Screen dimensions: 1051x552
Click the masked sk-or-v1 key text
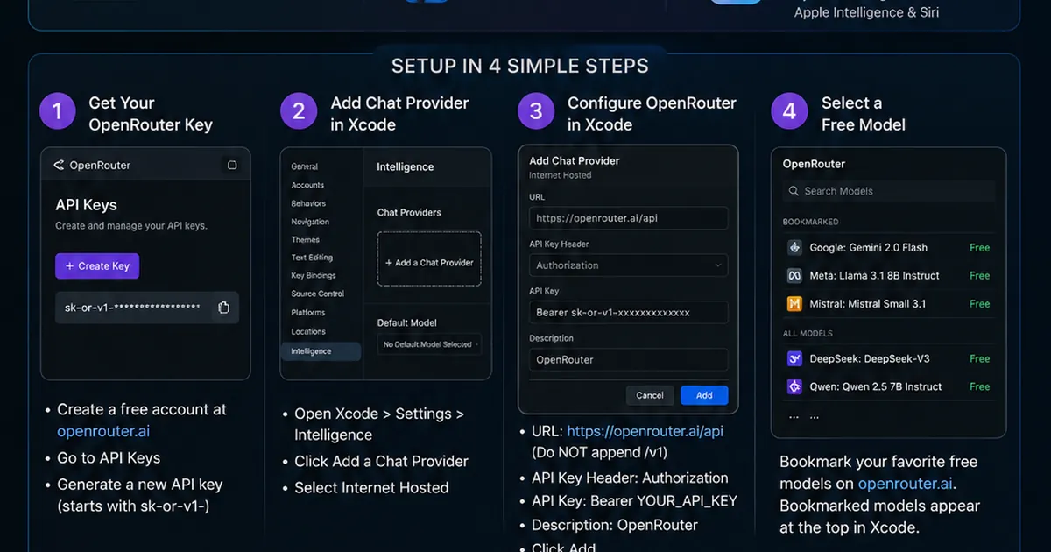[132, 308]
